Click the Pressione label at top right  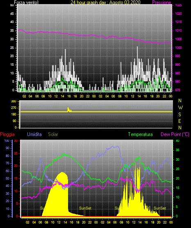pos(161,2)
